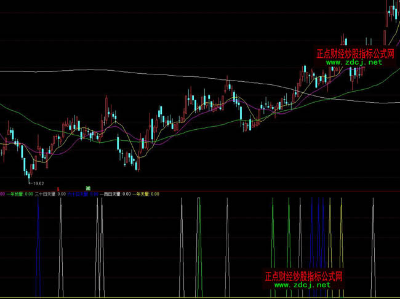Click the yellow spike in the indicator panel
Viewport: 400px width, 299px height.
point(330,246)
